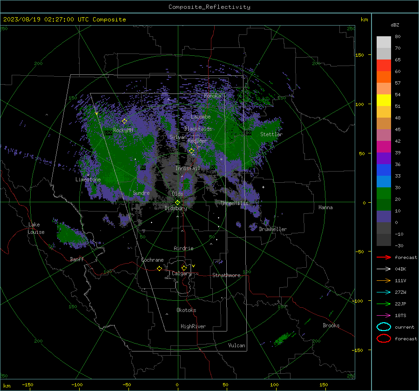Click the yellow diamond marker near RockyMH

[124, 121]
